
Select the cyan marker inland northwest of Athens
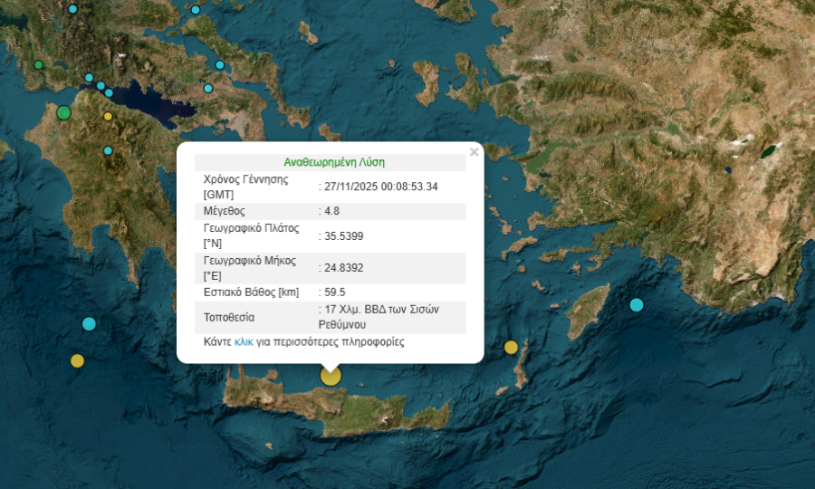click(208, 89)
